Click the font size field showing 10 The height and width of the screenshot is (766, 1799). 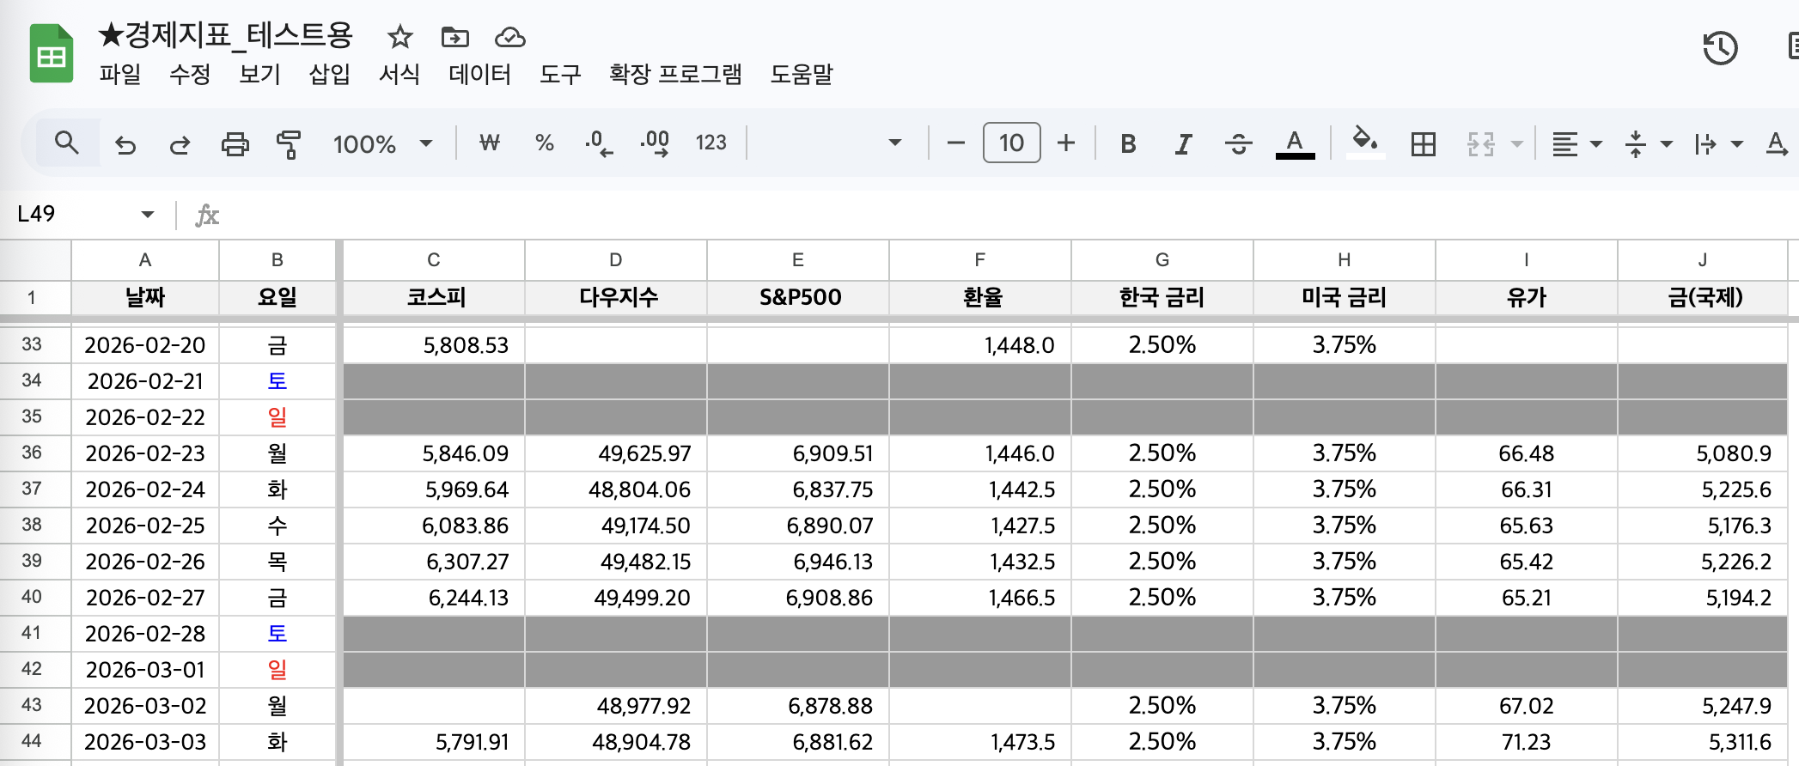pos(1011,143)
